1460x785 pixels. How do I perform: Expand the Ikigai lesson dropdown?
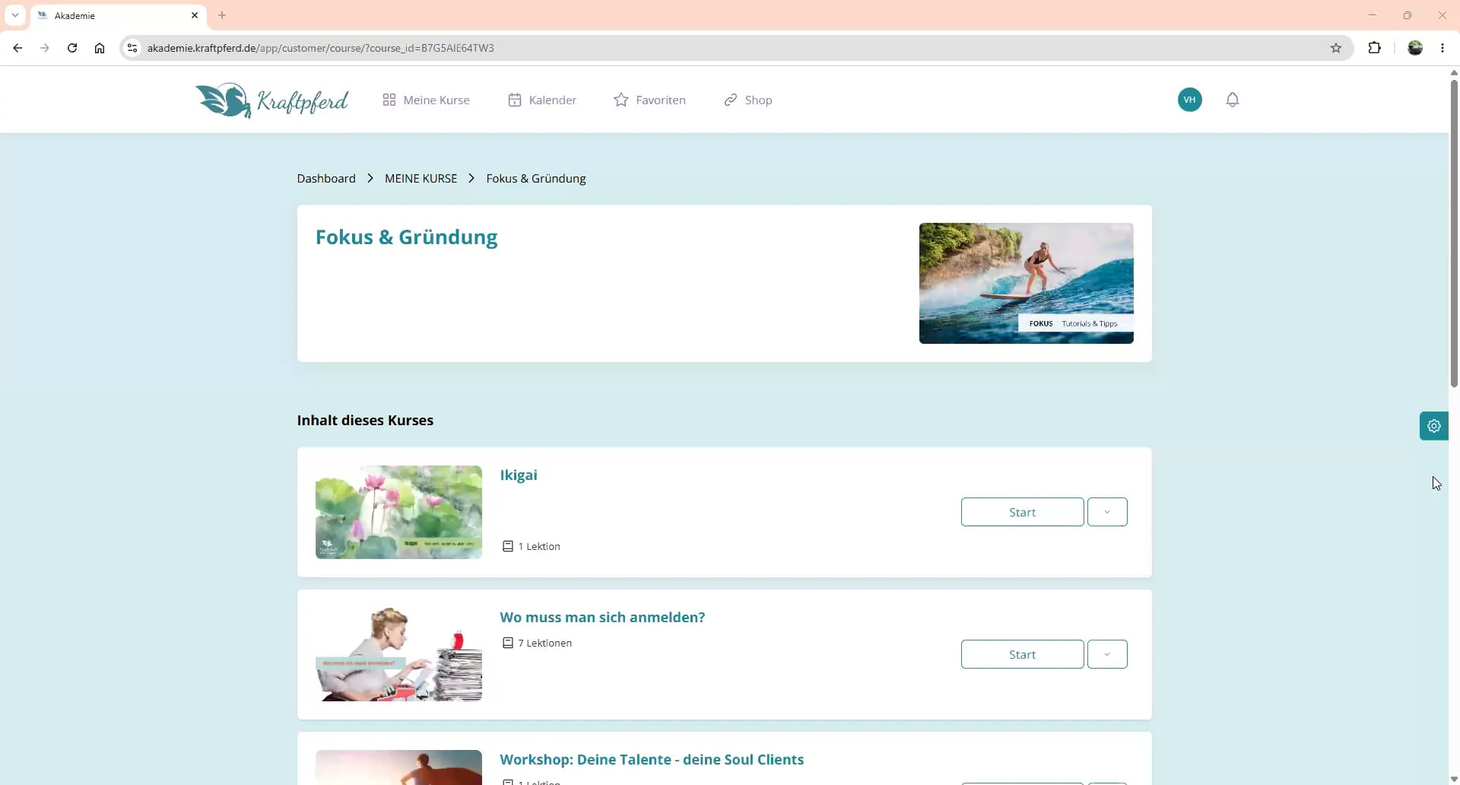coord(1107,512)
